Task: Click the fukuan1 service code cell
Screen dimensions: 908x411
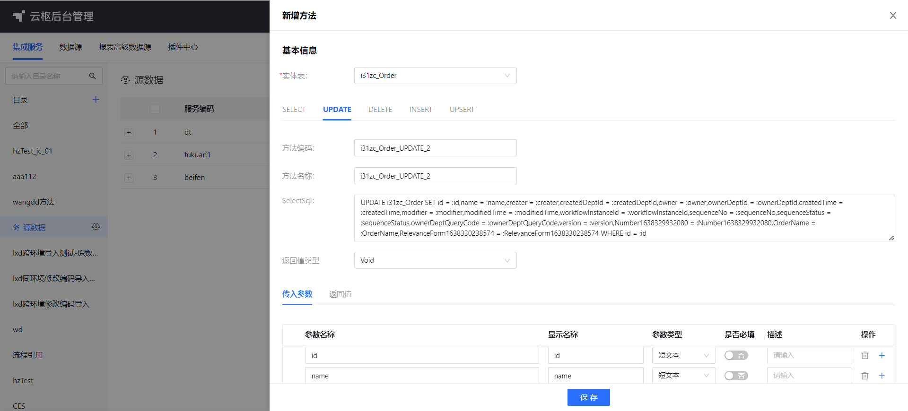Action: click(x=197, y=155)
